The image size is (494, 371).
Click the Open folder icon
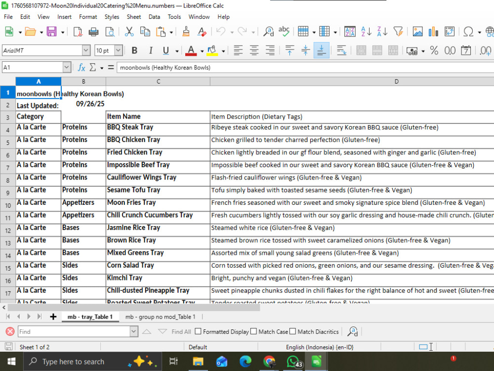[x=31, y=32]
